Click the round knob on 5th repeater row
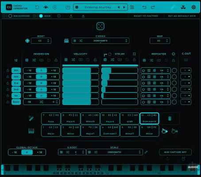This screenshot has width=201, height=177. point(174,70)
